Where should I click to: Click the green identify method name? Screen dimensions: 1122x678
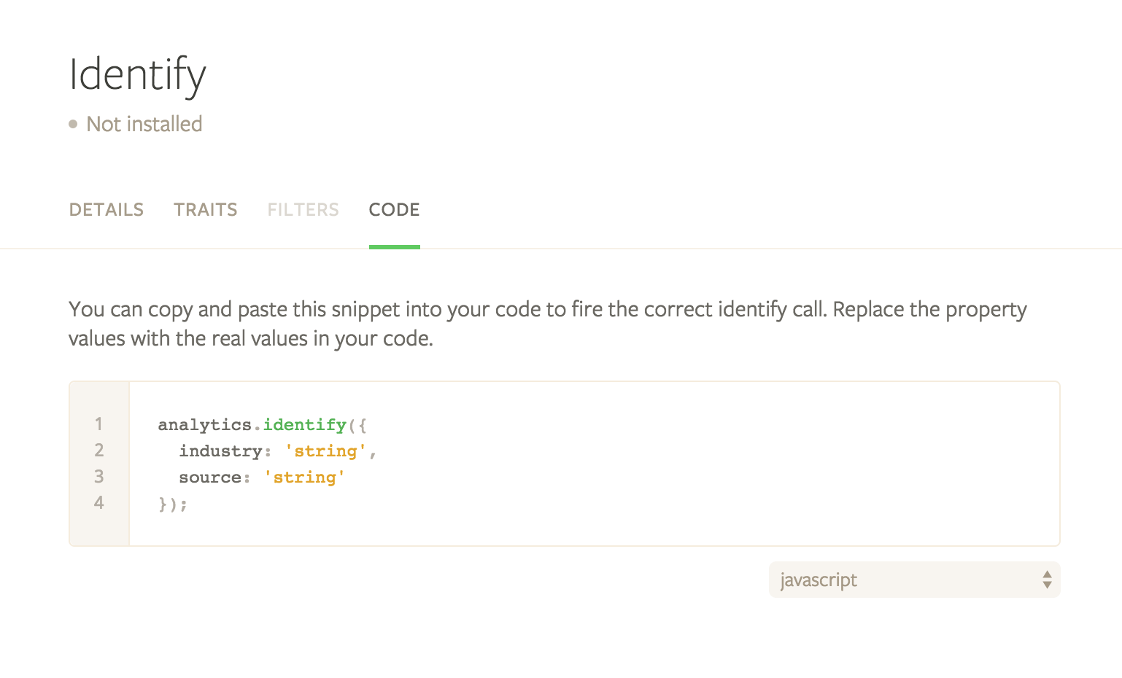[305, 425]
